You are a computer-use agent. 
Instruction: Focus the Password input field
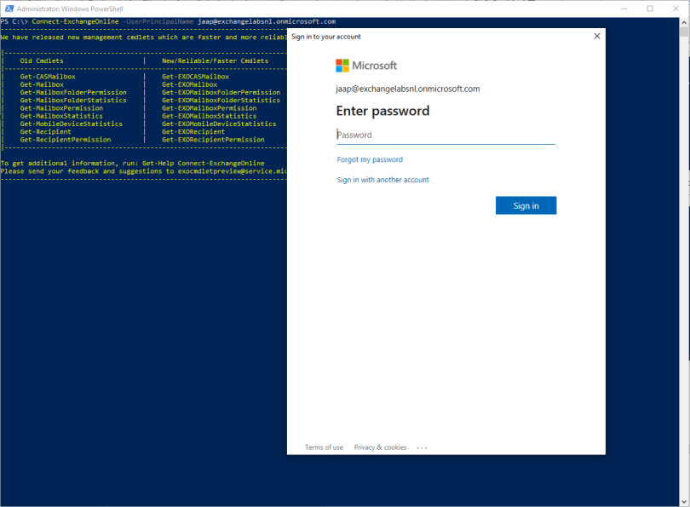pos(445,135)
